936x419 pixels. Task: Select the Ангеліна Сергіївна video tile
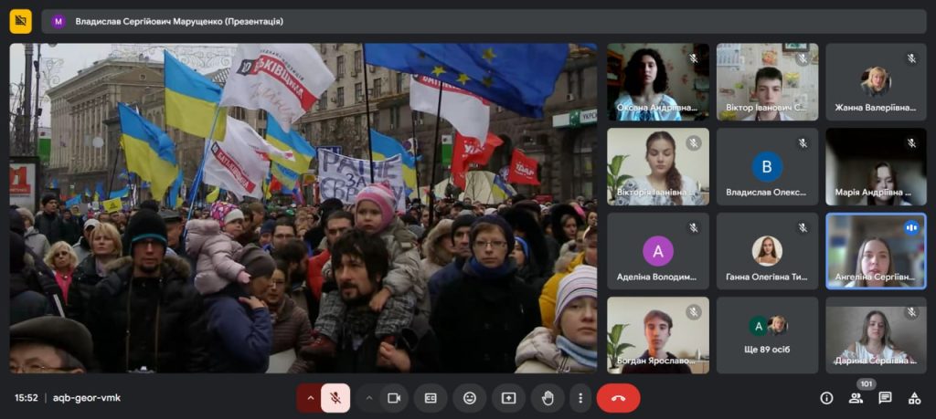[876, 250]
